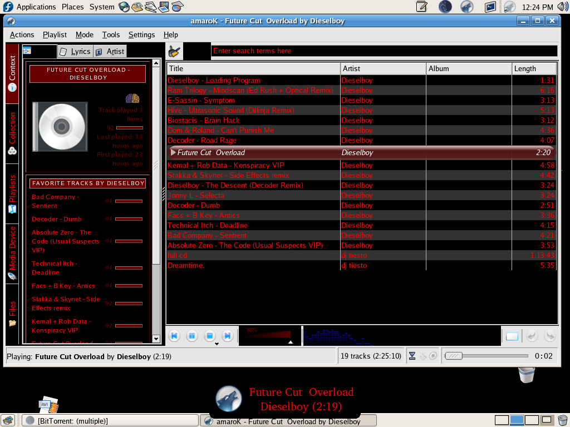Switch to the Lyrics tab
Viewport: 570px width, 427px height.
pyautogui.click(x=75, y=52)
